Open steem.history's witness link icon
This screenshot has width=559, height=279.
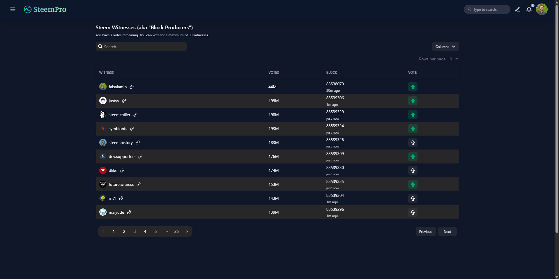(138, 143)
